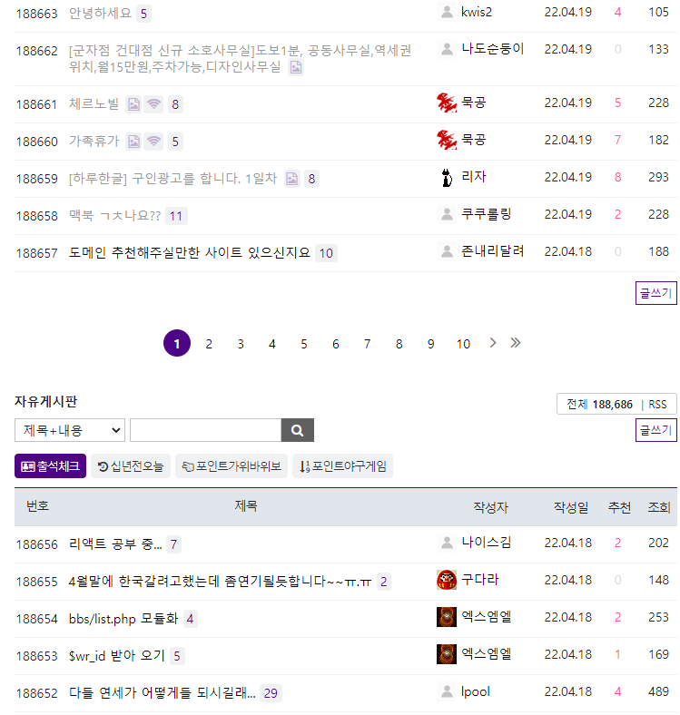Click wifi icon on 체르노빌 post

(154, 104)
